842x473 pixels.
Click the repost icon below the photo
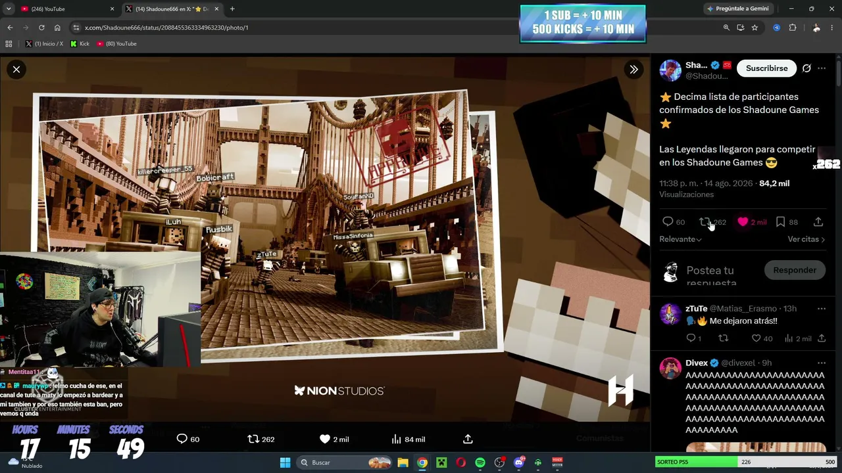(x=253, y=439)
